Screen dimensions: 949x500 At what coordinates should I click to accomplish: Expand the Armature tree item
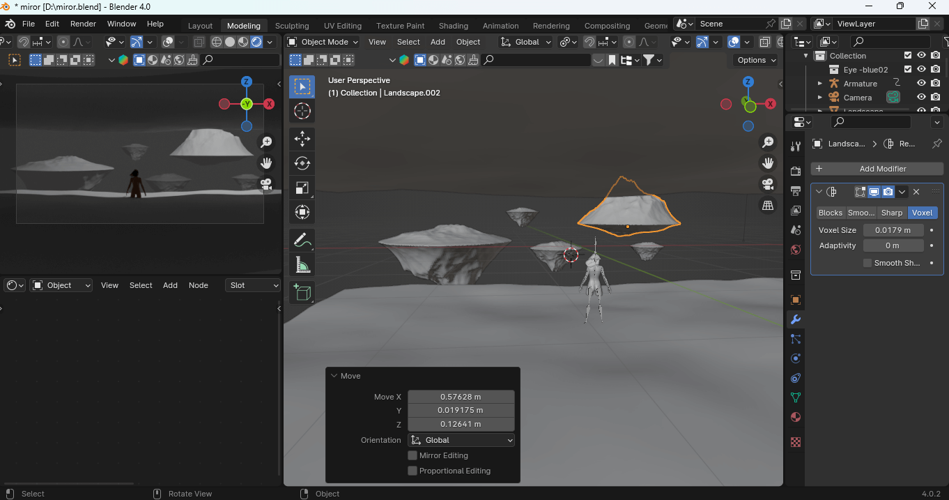pyautogui.click(x=819, y=84)
